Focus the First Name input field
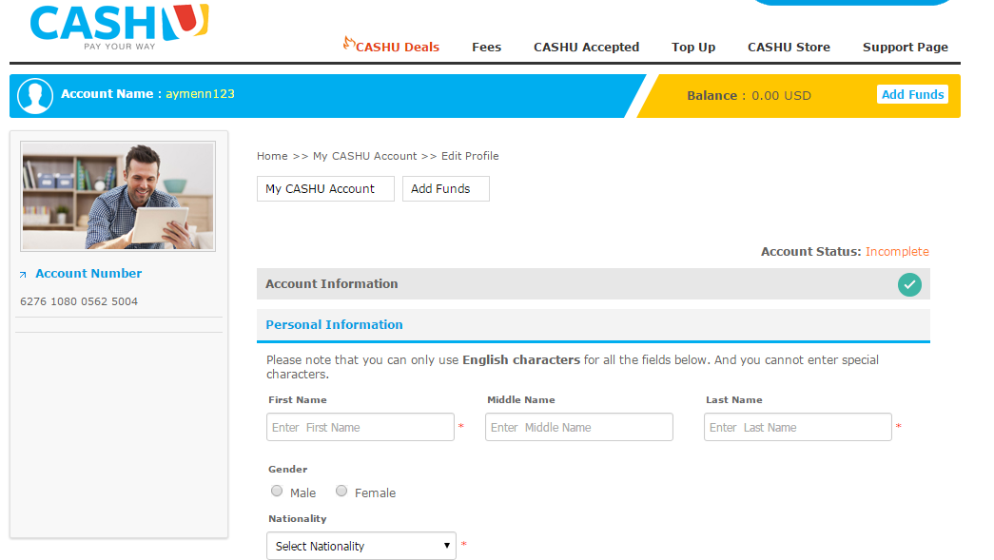994x560 pixels. click(x=361, y=427)
